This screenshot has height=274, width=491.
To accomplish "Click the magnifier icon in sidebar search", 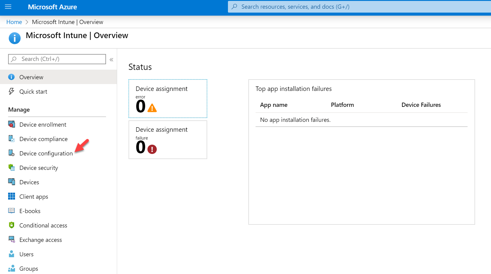I will pos(14,59).
